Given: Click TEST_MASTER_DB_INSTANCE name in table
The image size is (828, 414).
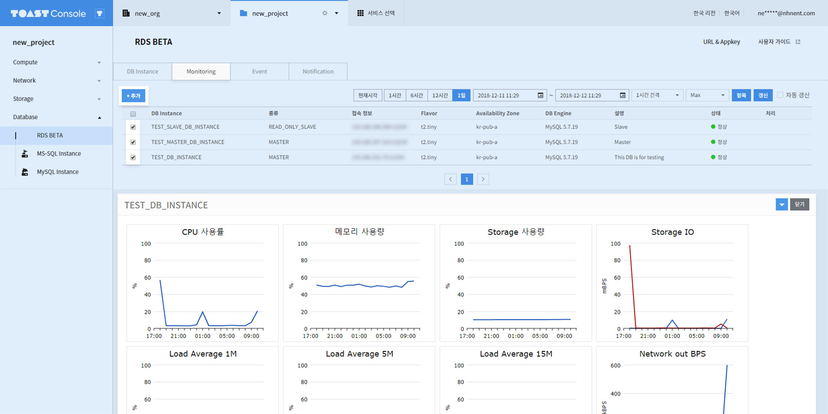Looking at the screenshot, I should [188, 142].
